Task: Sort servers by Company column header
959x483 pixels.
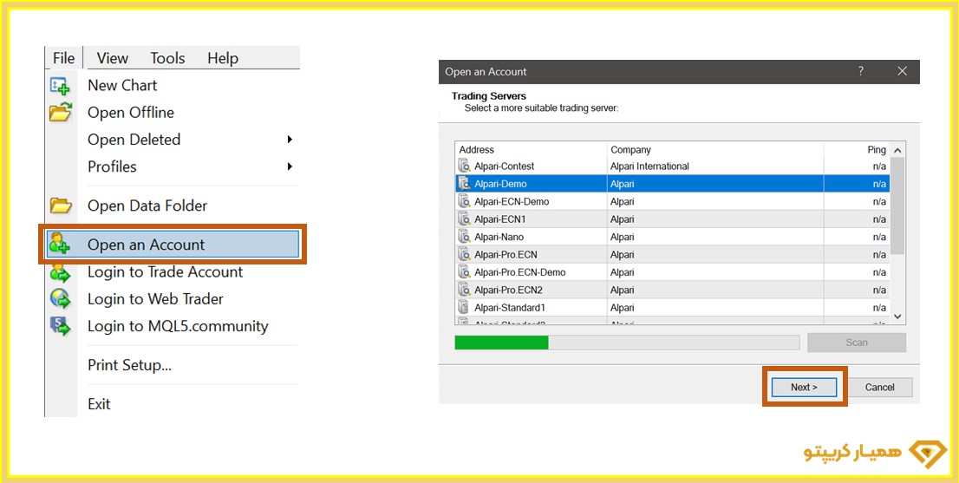Action: pos(715,150)
